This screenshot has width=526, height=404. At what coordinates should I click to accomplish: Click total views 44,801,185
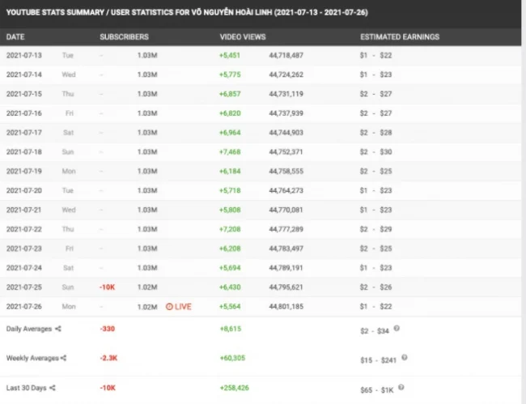286,307
